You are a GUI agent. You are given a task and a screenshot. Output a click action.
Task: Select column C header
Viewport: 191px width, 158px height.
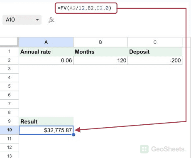click(x=155, y=42)
